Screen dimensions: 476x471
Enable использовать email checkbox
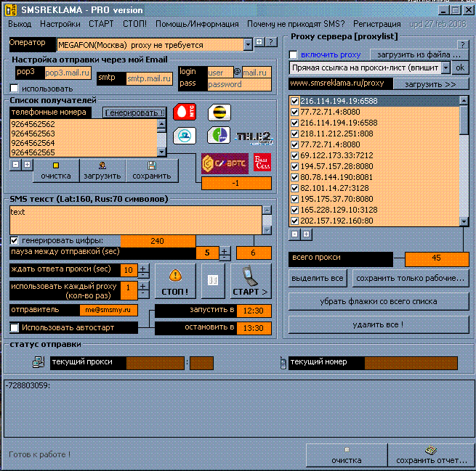coord(15,89)
